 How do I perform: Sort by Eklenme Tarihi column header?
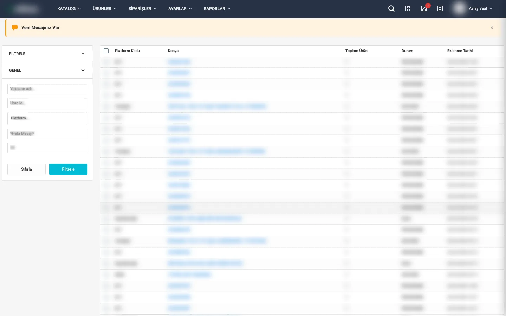[460, 51]
